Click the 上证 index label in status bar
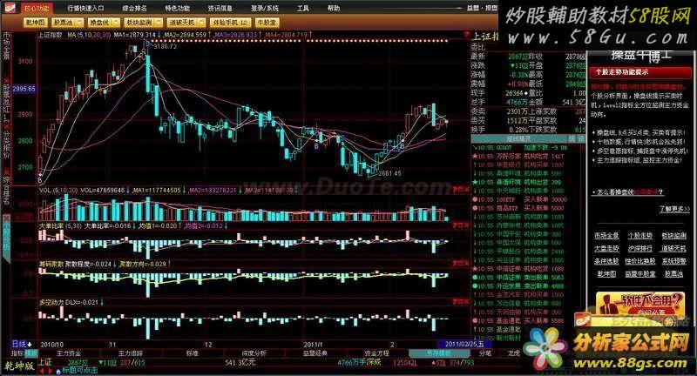697x376 pixels. click(x=46, y=362)
